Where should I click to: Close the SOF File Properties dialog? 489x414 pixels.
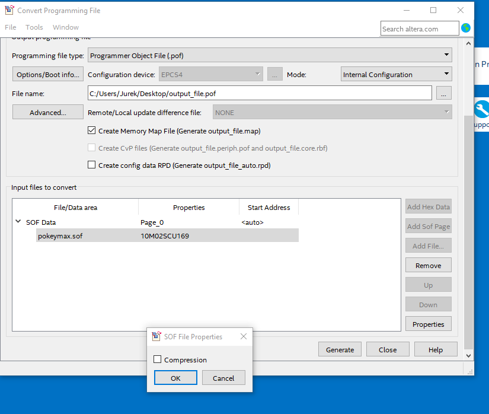pos(244,336)
